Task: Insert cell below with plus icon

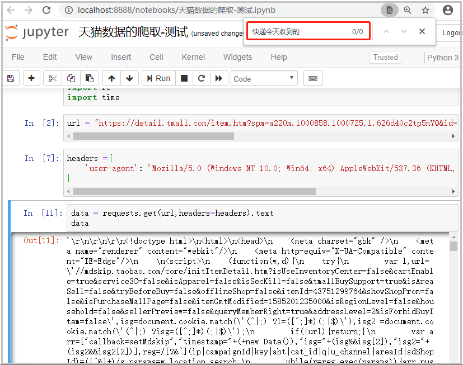Action: [x=31, y=78]
